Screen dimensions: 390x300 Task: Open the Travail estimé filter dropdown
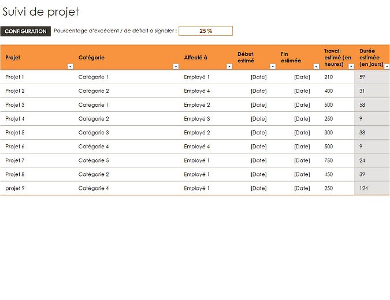[351, 66]
